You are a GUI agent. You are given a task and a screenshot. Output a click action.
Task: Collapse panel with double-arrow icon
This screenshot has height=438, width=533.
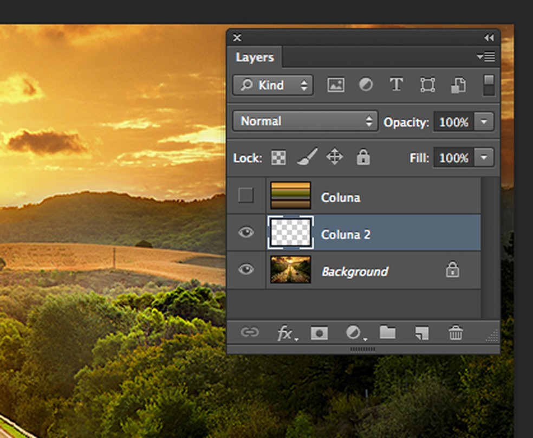(489, 38)
